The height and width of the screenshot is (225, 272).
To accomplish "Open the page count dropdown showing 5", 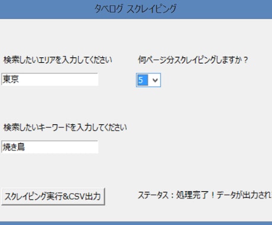I will pos(148,80).
